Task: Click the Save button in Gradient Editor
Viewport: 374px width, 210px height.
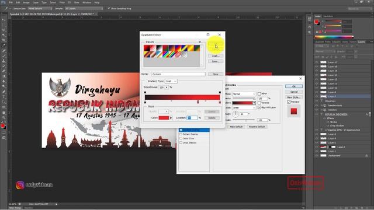Action: tap(216, 61)
